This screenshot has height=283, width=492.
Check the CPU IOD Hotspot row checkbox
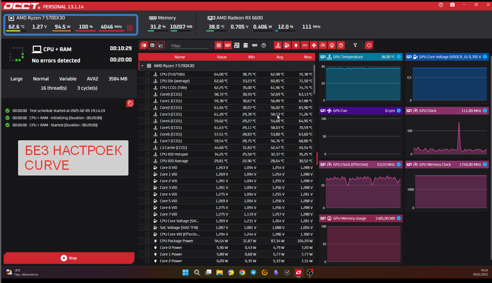click(x=147, y=154)
